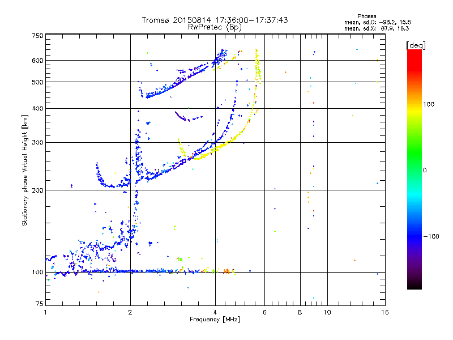Click the 'mean, sd,O: -98.2, 15.8' statistic
Image resolution: width=453 pixels, height=340 pixels.
[377, 22]
